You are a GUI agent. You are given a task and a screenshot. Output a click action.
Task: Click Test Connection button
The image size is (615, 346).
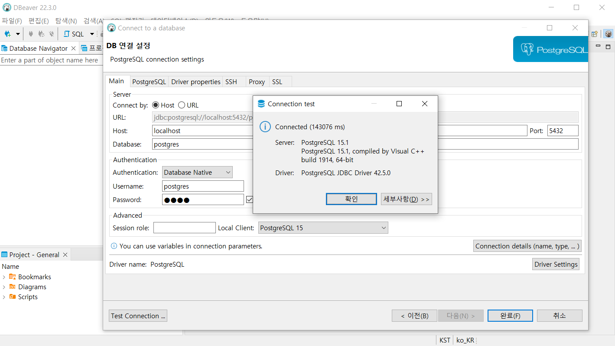pyautogui.click(x=138, y=316)
